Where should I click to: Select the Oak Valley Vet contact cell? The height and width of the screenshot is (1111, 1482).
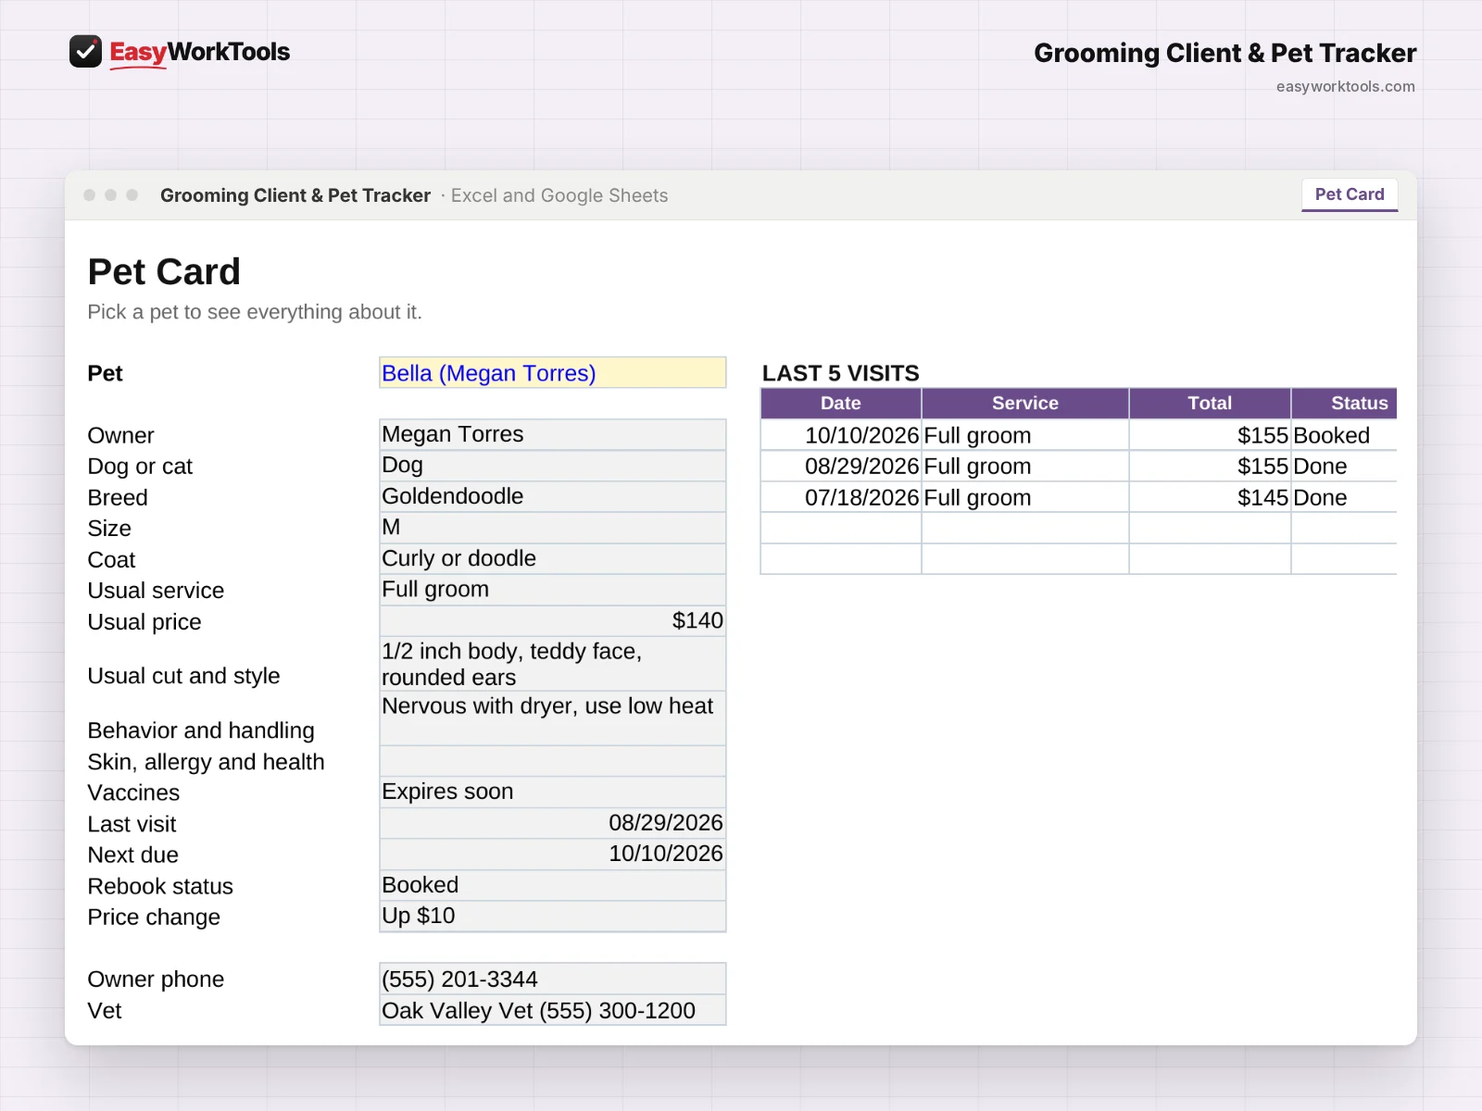point(553,1010)
